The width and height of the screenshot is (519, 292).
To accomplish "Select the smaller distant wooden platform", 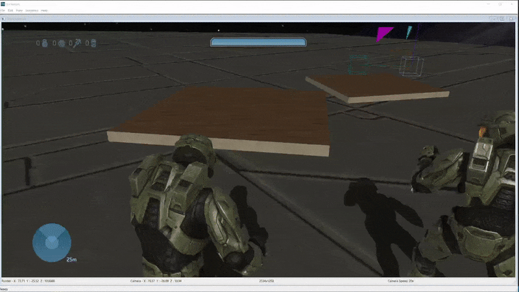I will (x=378, y=88).
